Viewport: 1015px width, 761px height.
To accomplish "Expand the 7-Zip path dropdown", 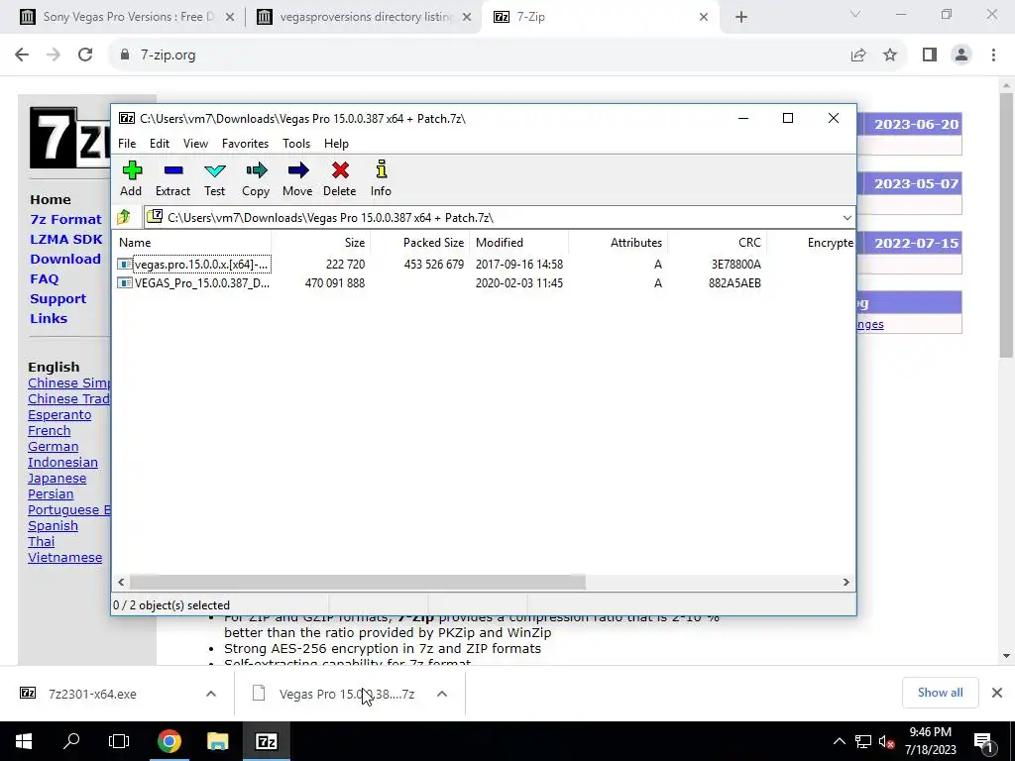I will pos(846,218).
